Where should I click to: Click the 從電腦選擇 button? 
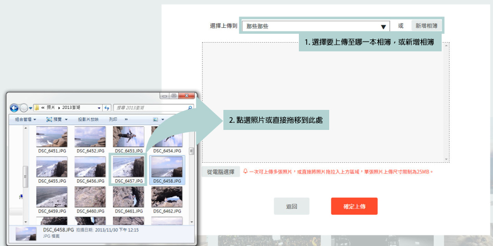pyautogui.click(x=221, y=172)
